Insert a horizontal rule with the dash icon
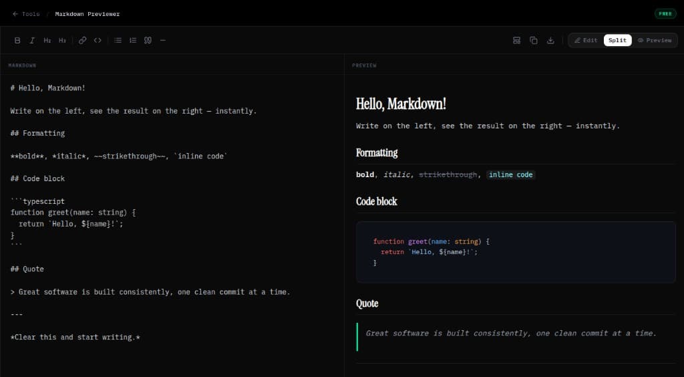 coord(163,40)
